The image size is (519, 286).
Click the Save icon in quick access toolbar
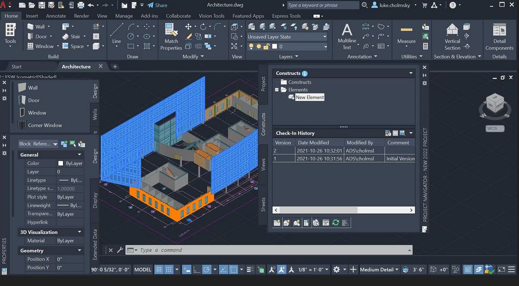42,5
